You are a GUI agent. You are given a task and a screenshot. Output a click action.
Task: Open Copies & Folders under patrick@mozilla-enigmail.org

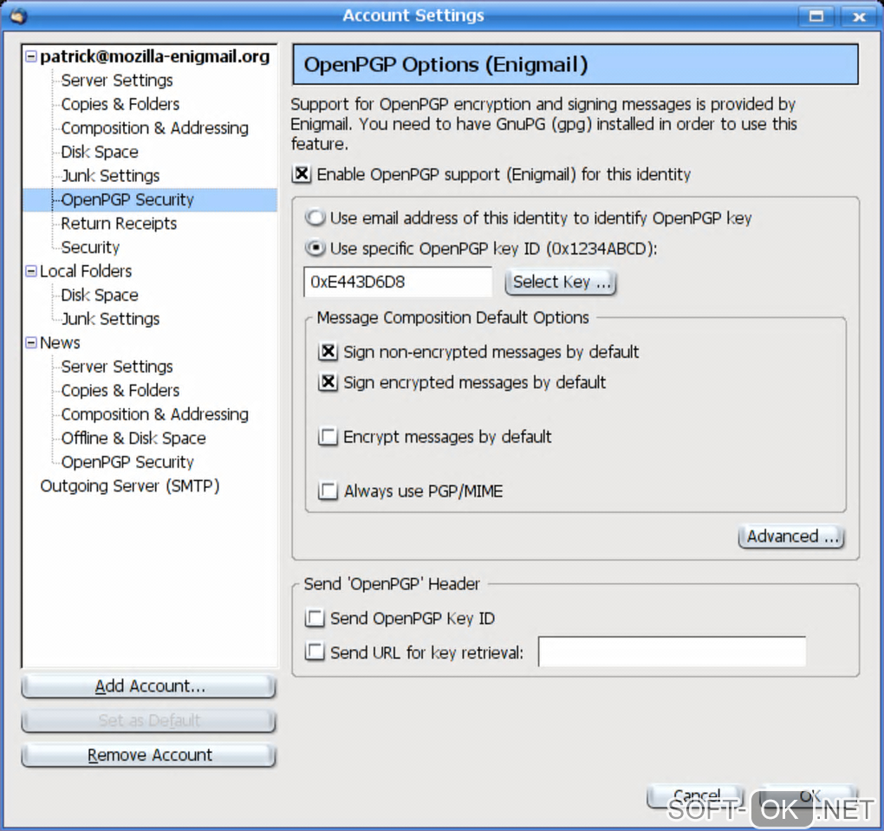pos(120,104)
